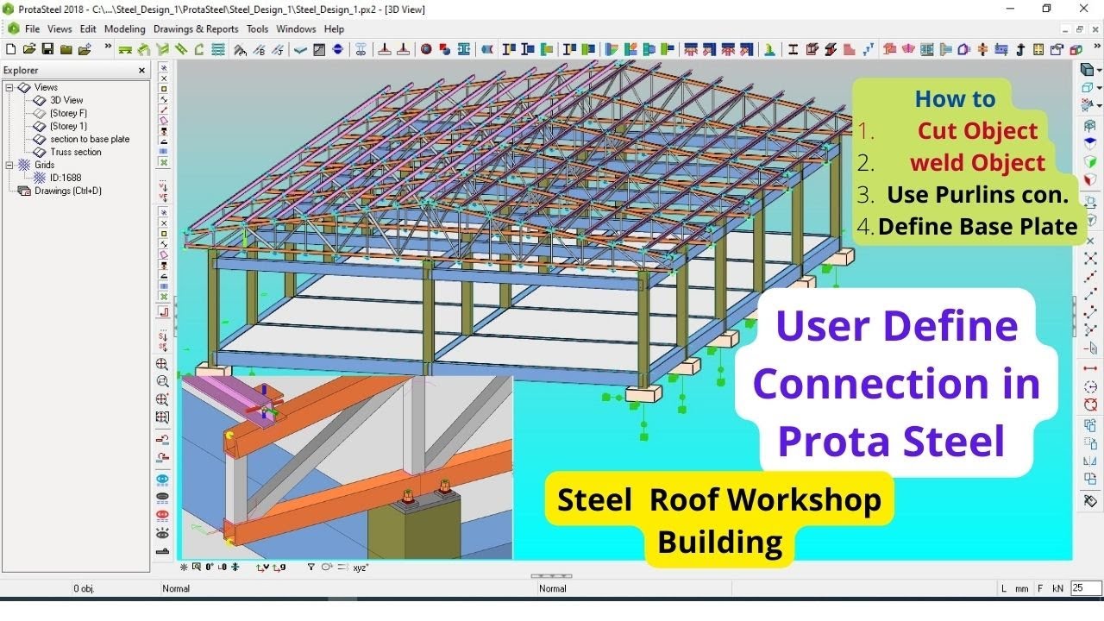Select 'Truss section' view in Explorer
This screenshot has height=621, width=1104.
[x=76, y=152]
